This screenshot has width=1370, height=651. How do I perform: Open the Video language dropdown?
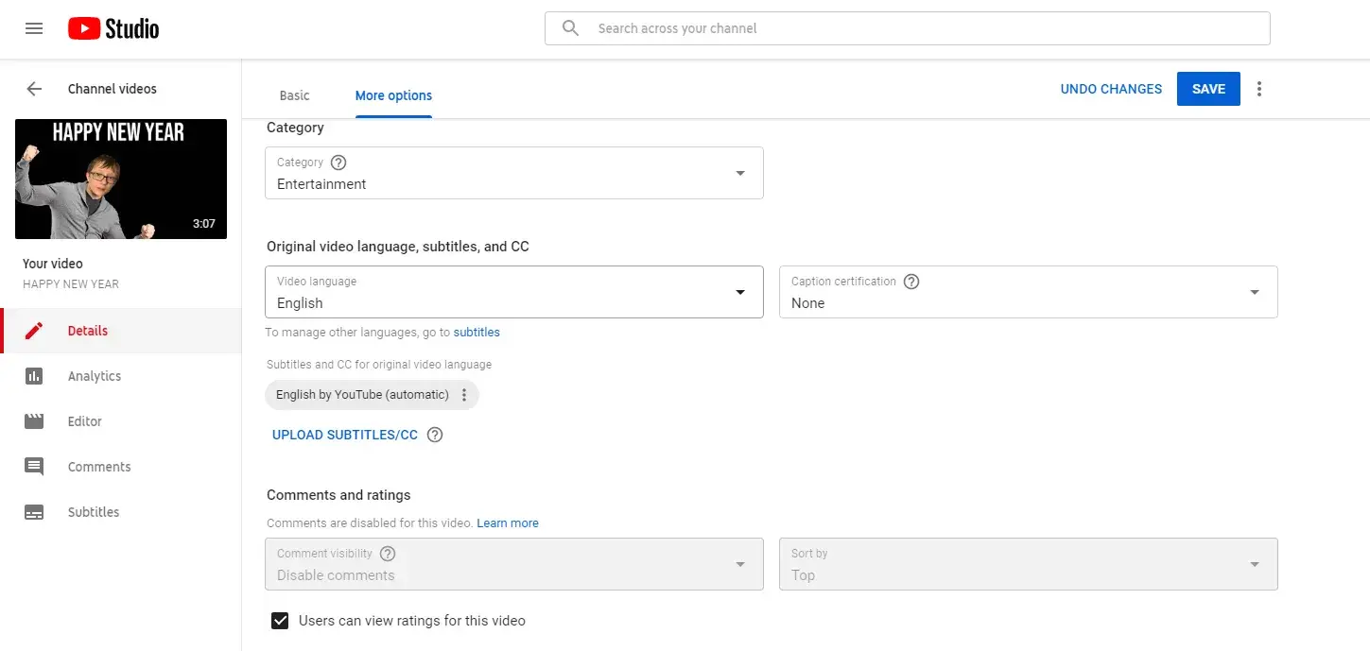(740, 292)
